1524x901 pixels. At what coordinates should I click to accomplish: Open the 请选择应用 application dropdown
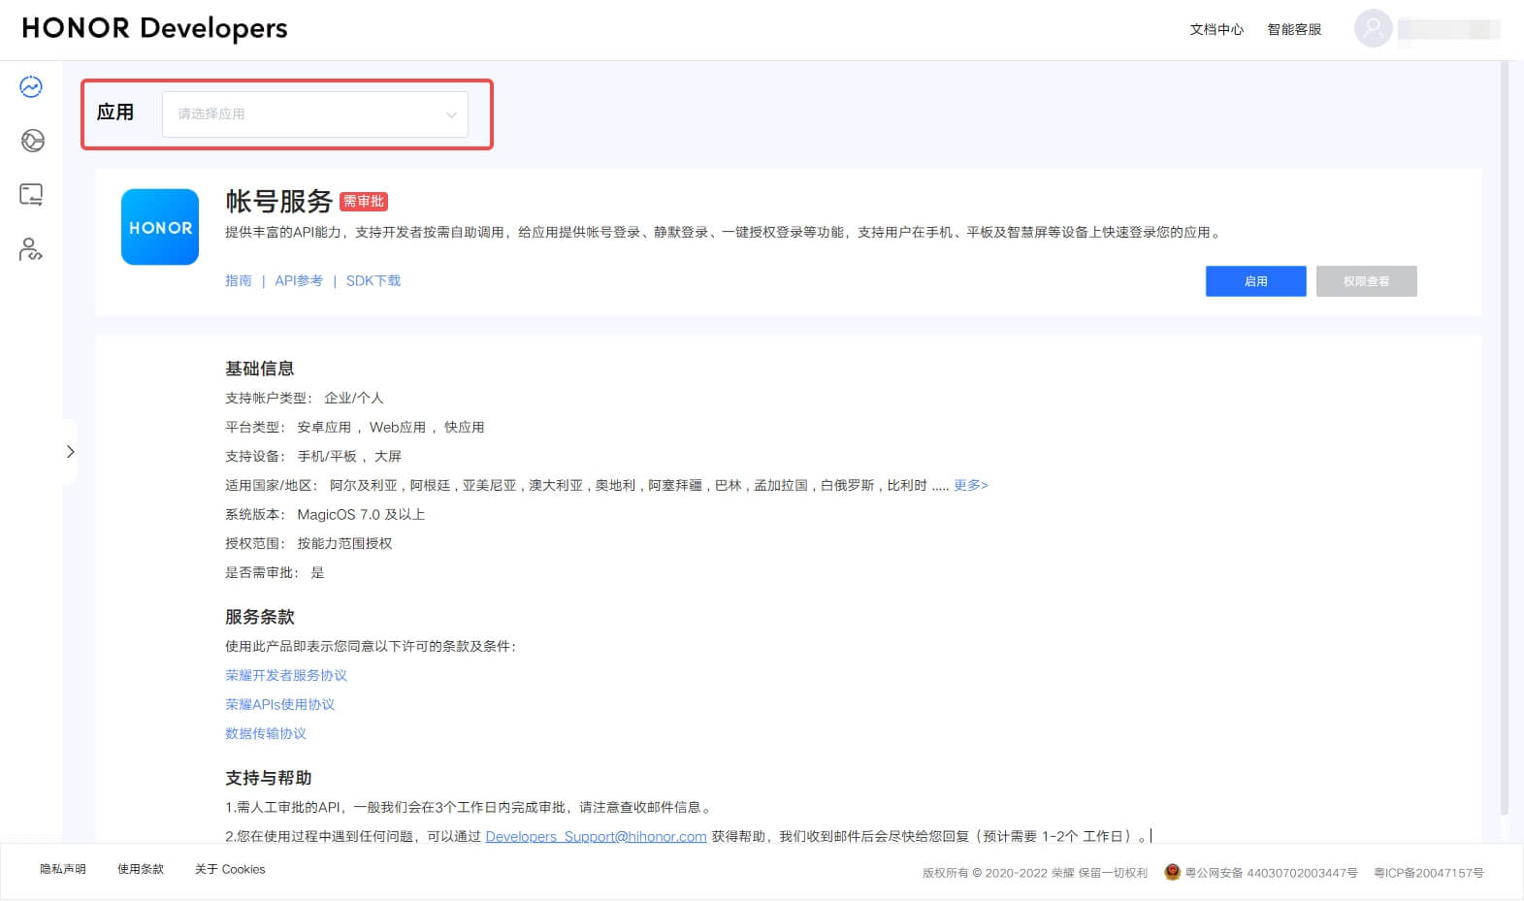(315, 114)
